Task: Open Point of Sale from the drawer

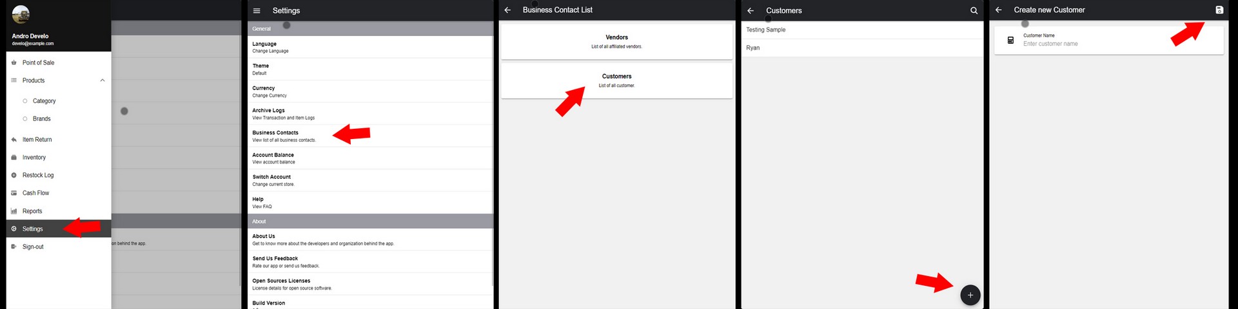Action: 59,62
